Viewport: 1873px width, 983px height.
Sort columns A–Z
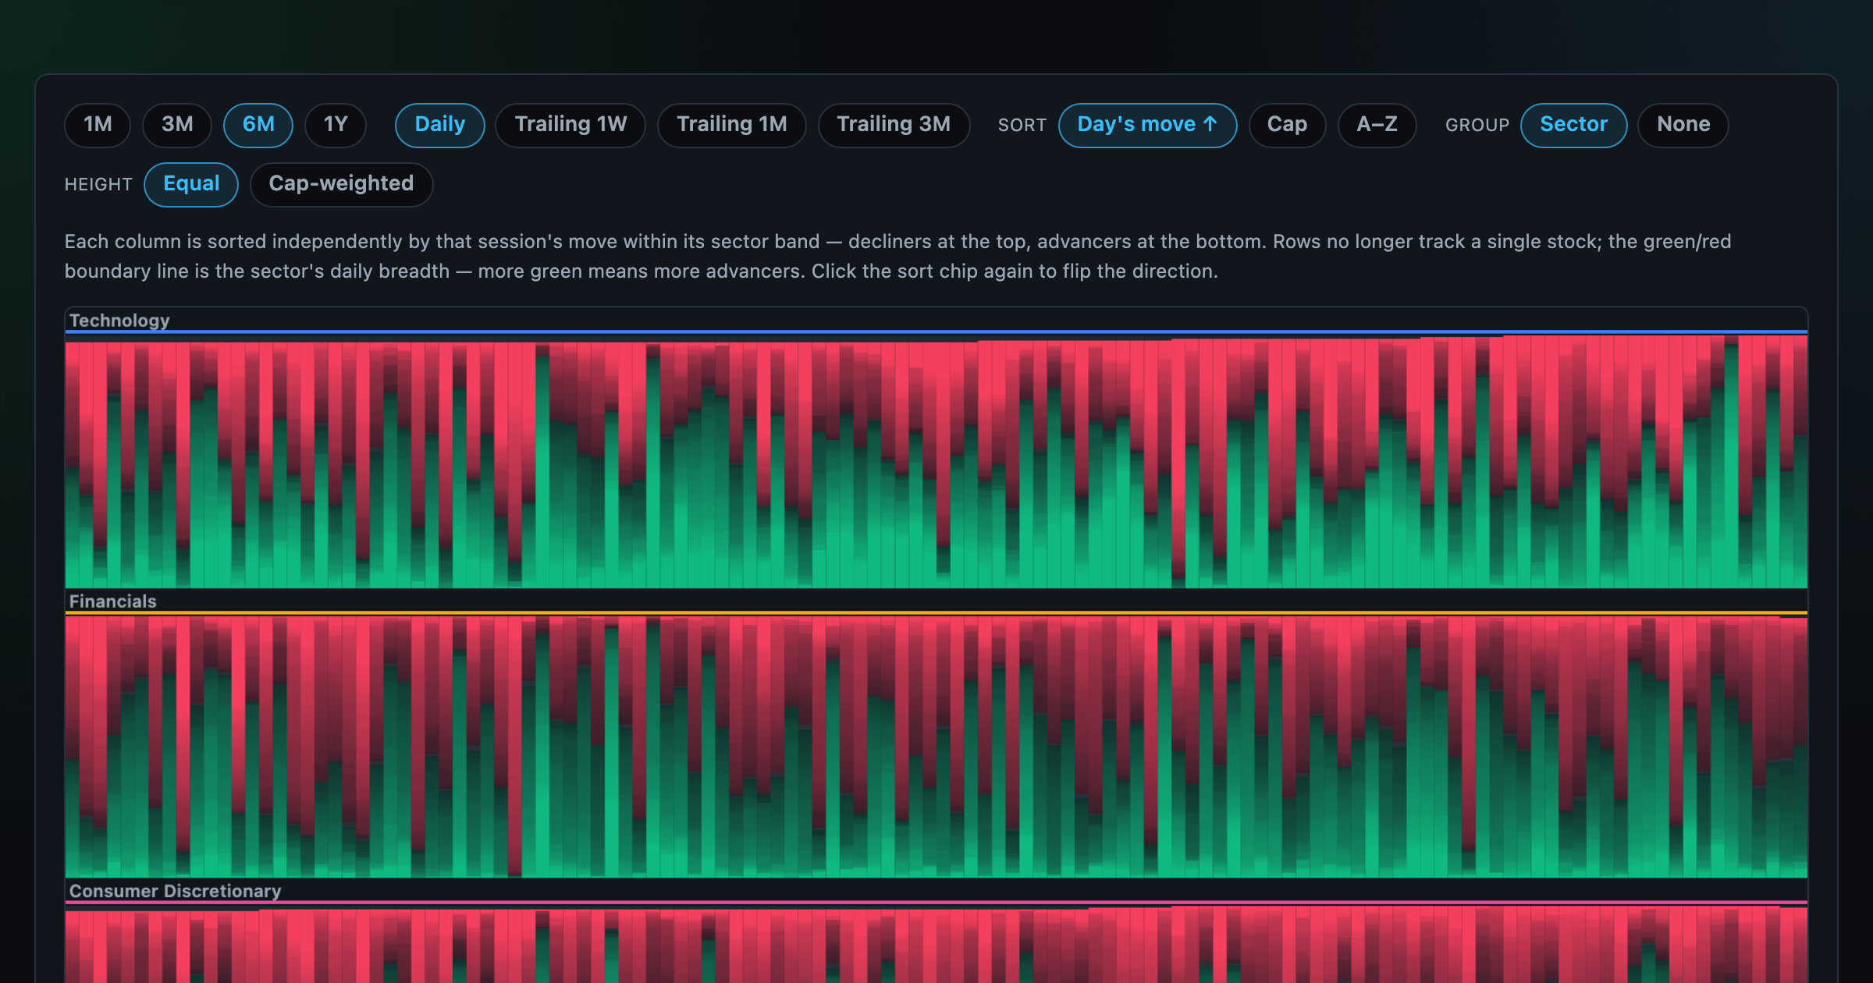[1377, 125]
